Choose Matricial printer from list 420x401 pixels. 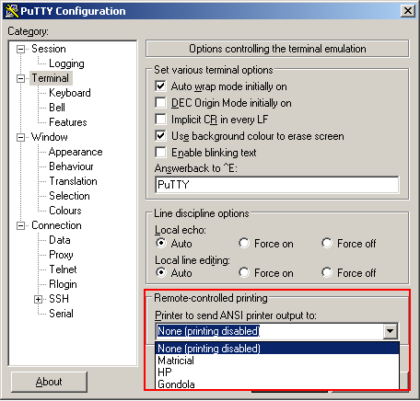tap(277, 361)
